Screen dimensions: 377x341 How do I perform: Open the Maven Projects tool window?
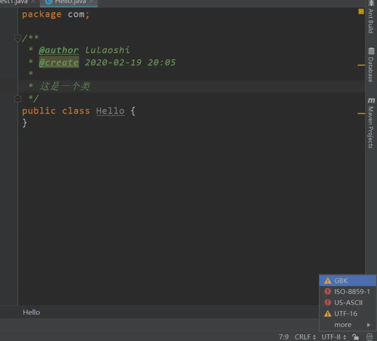[x=371, y=123]
